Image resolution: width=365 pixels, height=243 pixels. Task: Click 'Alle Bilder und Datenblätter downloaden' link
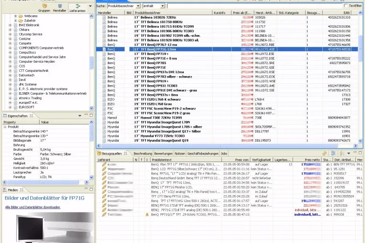click(x=33, y=207)
